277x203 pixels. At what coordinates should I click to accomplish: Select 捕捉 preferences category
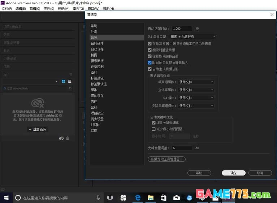[x=117, y=55]
